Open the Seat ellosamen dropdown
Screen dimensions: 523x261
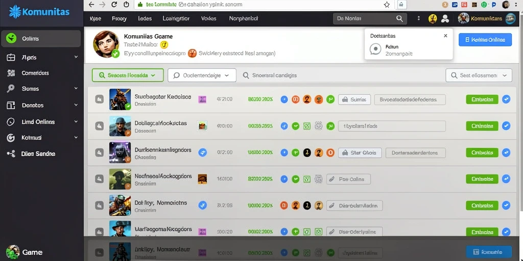479,75
